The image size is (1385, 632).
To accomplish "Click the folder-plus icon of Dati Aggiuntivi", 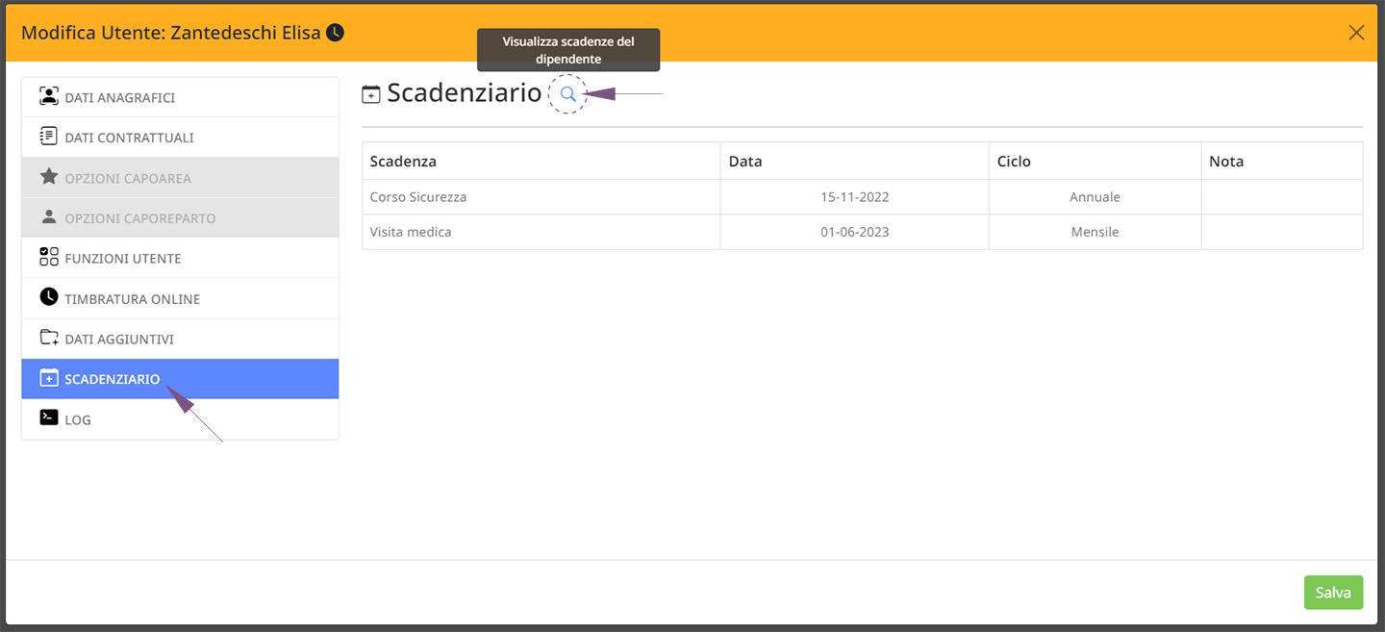I will coord(49,338).
